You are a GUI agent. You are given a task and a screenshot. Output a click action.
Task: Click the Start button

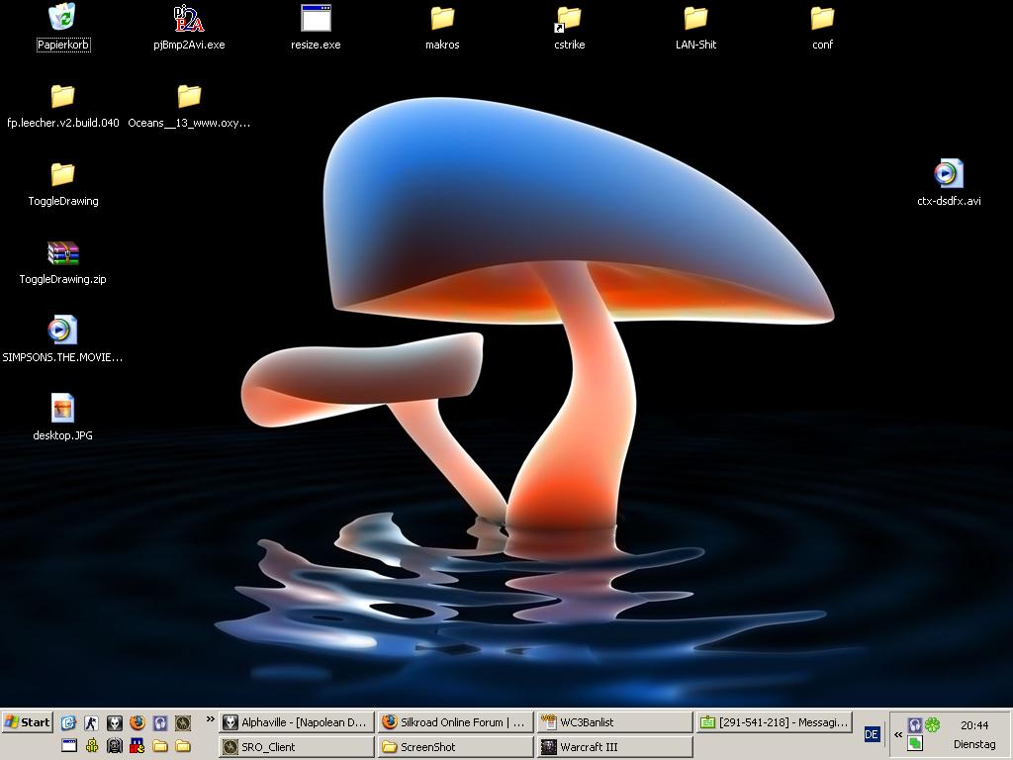28,722
